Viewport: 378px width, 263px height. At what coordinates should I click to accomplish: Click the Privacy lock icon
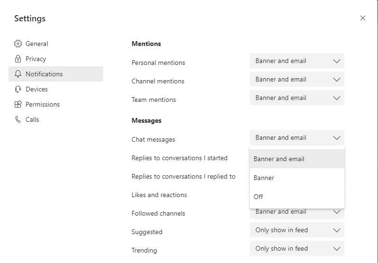[18, 59]
